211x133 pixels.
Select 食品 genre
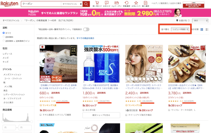click(5, 90)
